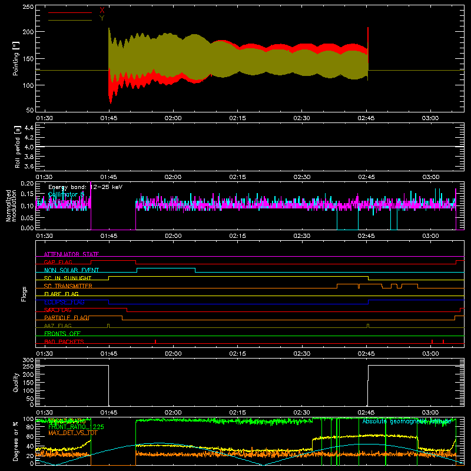Screen dimensions: 471x471
Task: Click the Flags axis title
Action: pos(24,294)
